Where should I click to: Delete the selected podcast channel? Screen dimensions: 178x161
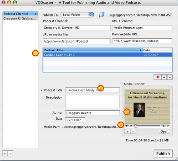pyautogui.click(x=10, y=154)
